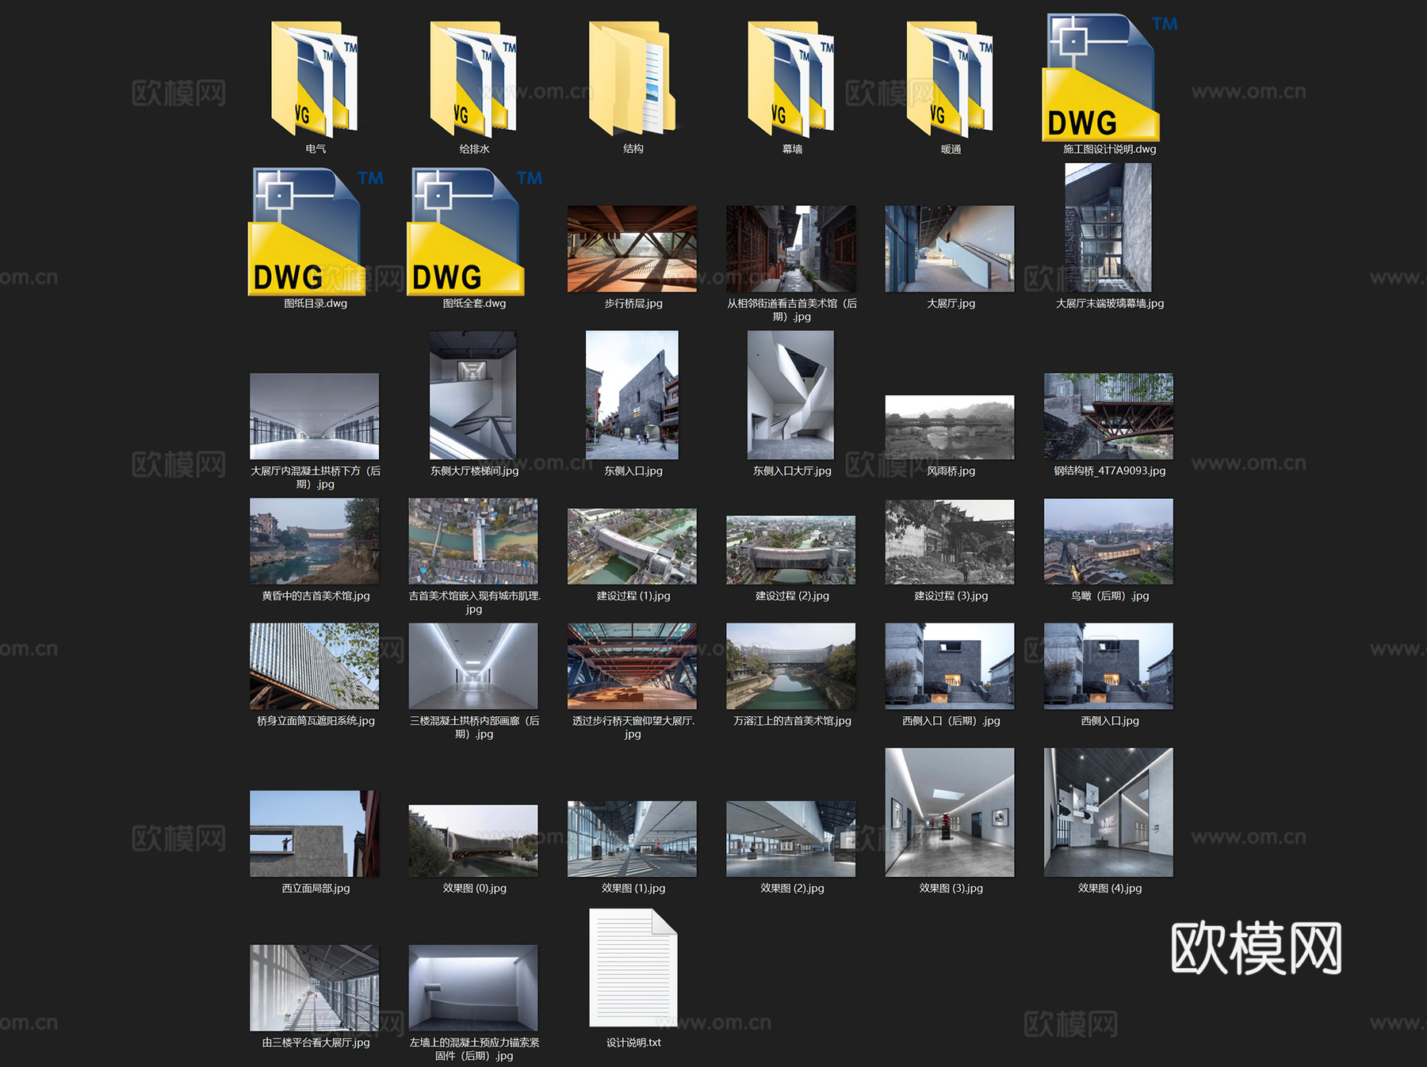1427x1067 pixels.
Task: Select the 设计说明.txt document icon
Action: point(633,967)
